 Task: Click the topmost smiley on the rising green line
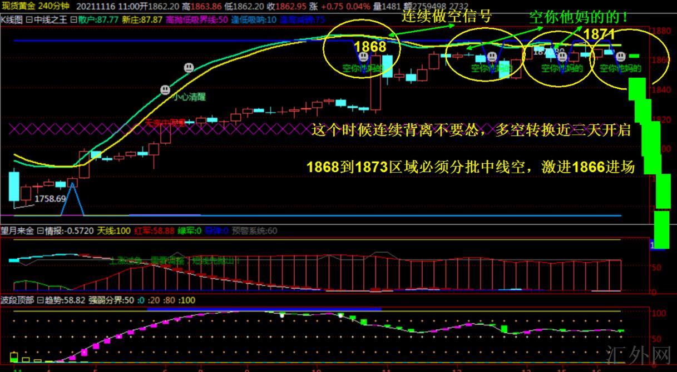[189, 68]
